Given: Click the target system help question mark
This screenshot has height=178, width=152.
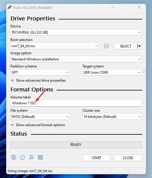Looking at the screenshot, I should (144, 72).
